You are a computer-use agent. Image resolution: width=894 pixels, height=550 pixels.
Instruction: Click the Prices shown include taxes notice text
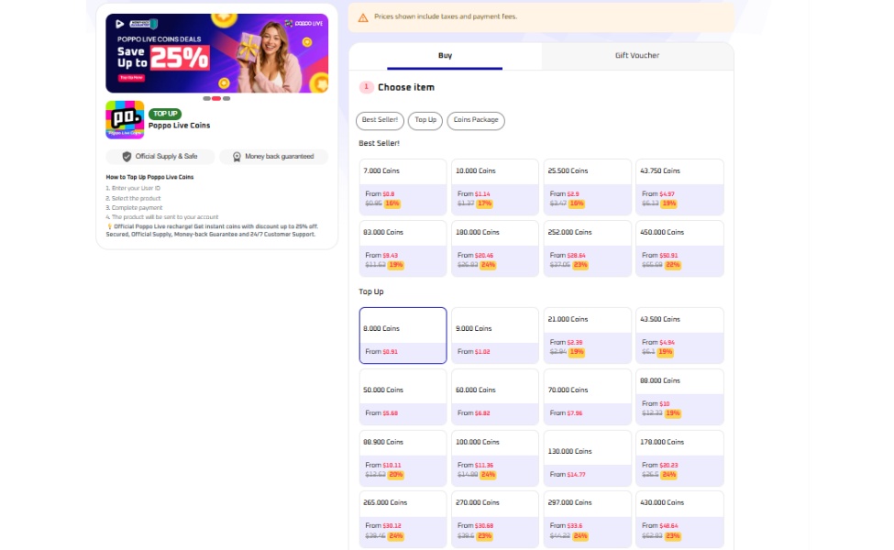(446, 17)
